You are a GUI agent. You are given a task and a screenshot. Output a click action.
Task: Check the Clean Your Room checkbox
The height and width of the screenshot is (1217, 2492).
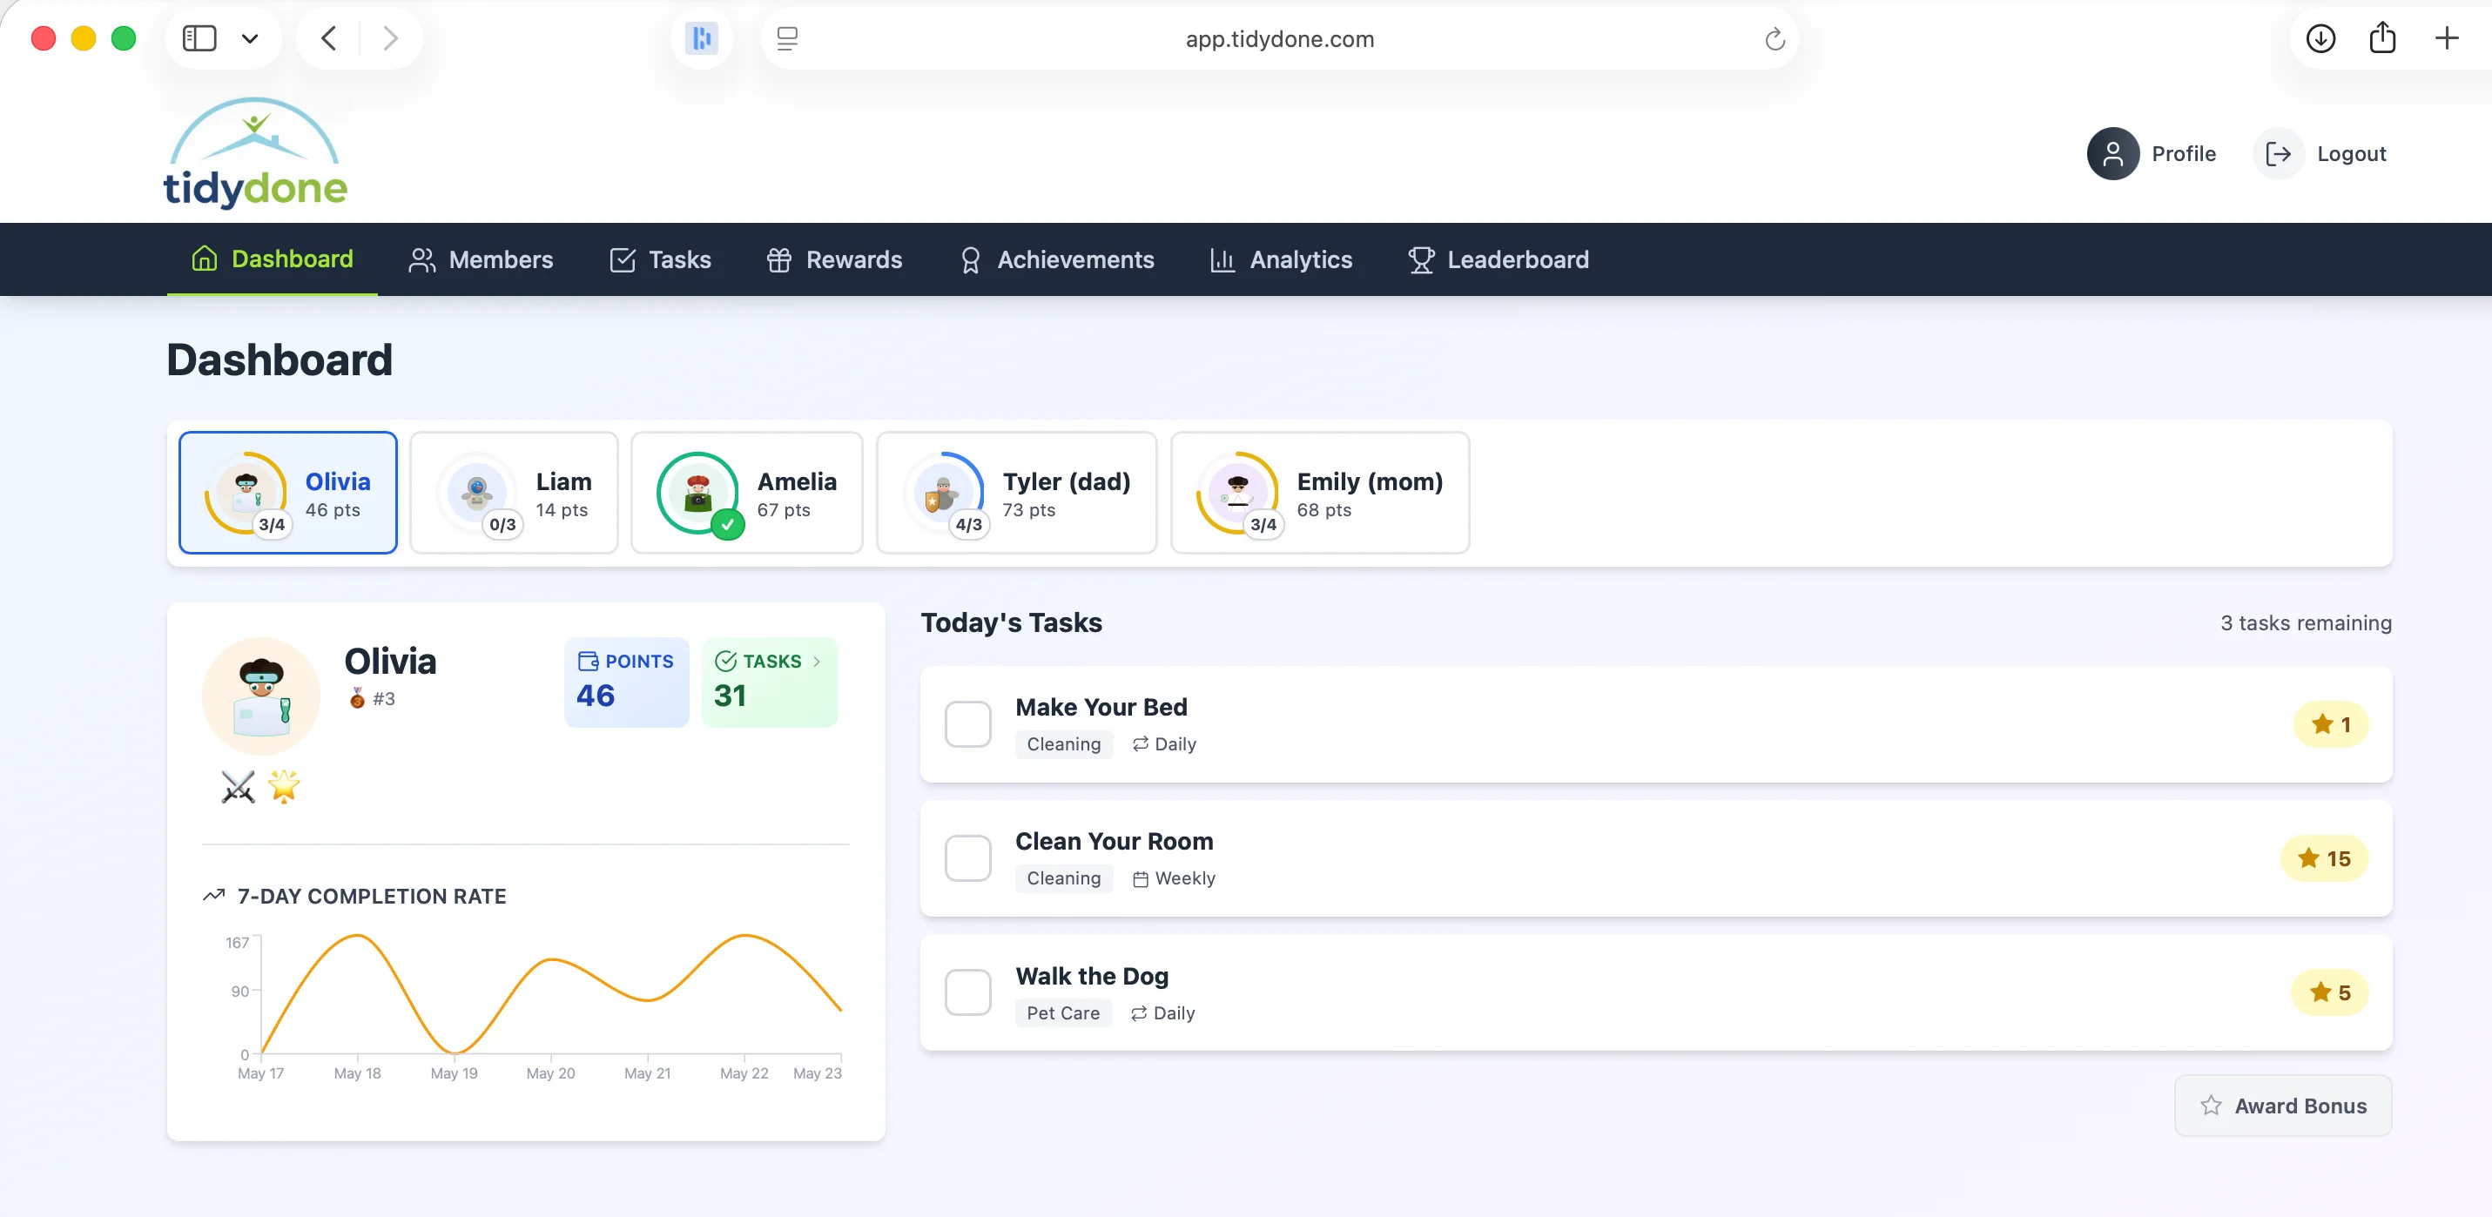pos(967,858)
